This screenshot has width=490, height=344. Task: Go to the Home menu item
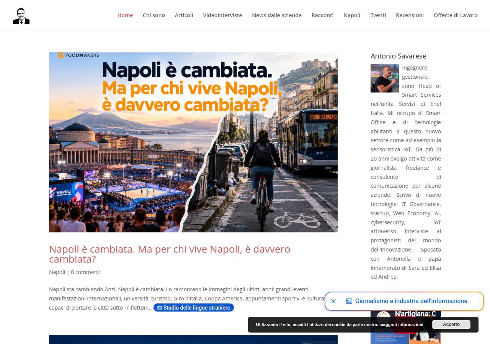[x=125, y=15]
